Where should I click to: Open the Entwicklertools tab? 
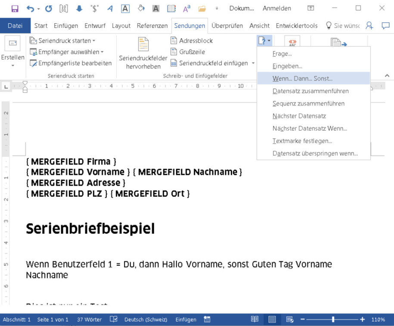[297, 26]
